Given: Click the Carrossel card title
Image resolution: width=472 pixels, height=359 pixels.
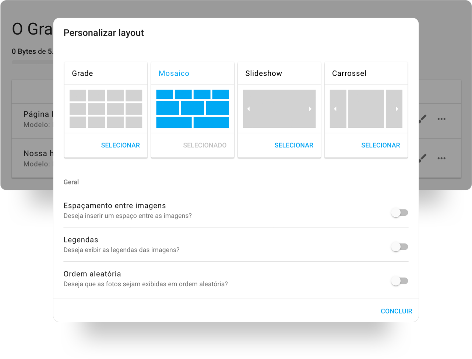Looking at the screenshot, I should tap(349, 73).
